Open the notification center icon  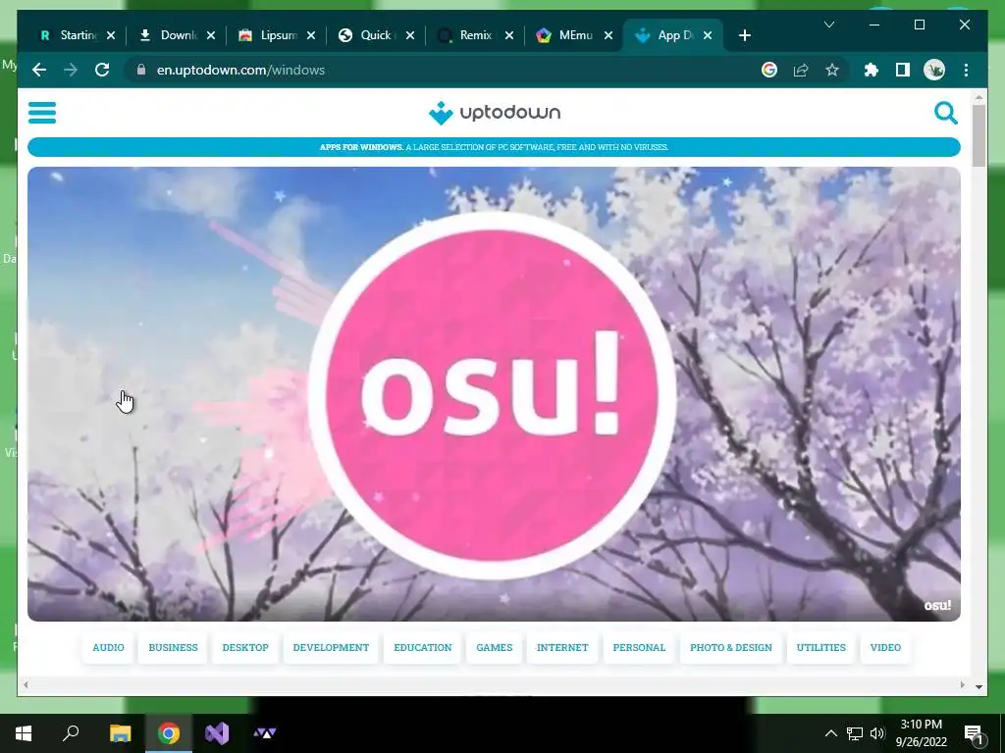click(974, 734)
